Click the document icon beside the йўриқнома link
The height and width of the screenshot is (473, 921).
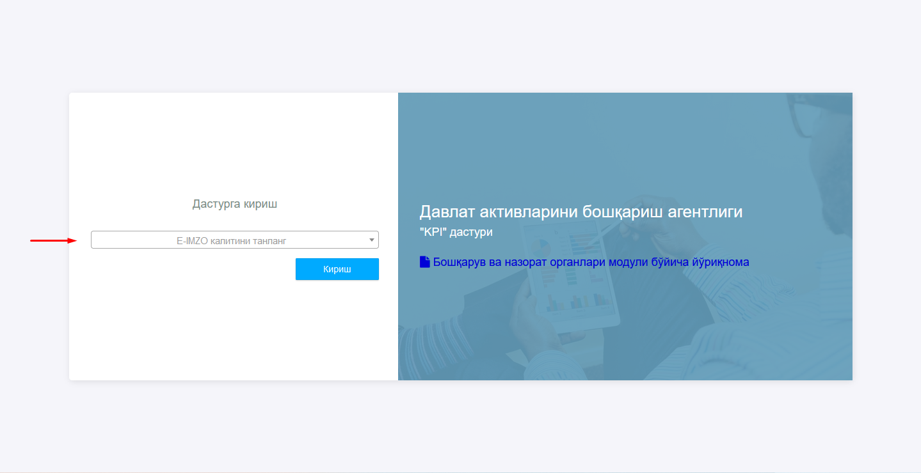[425, 261]
